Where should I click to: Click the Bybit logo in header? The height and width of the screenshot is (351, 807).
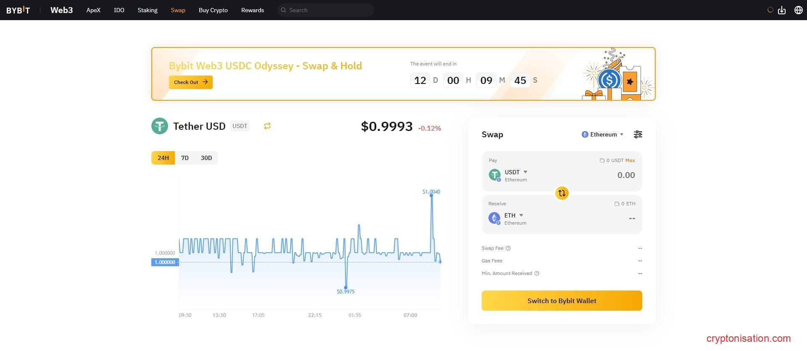click(x=18, y=10)
